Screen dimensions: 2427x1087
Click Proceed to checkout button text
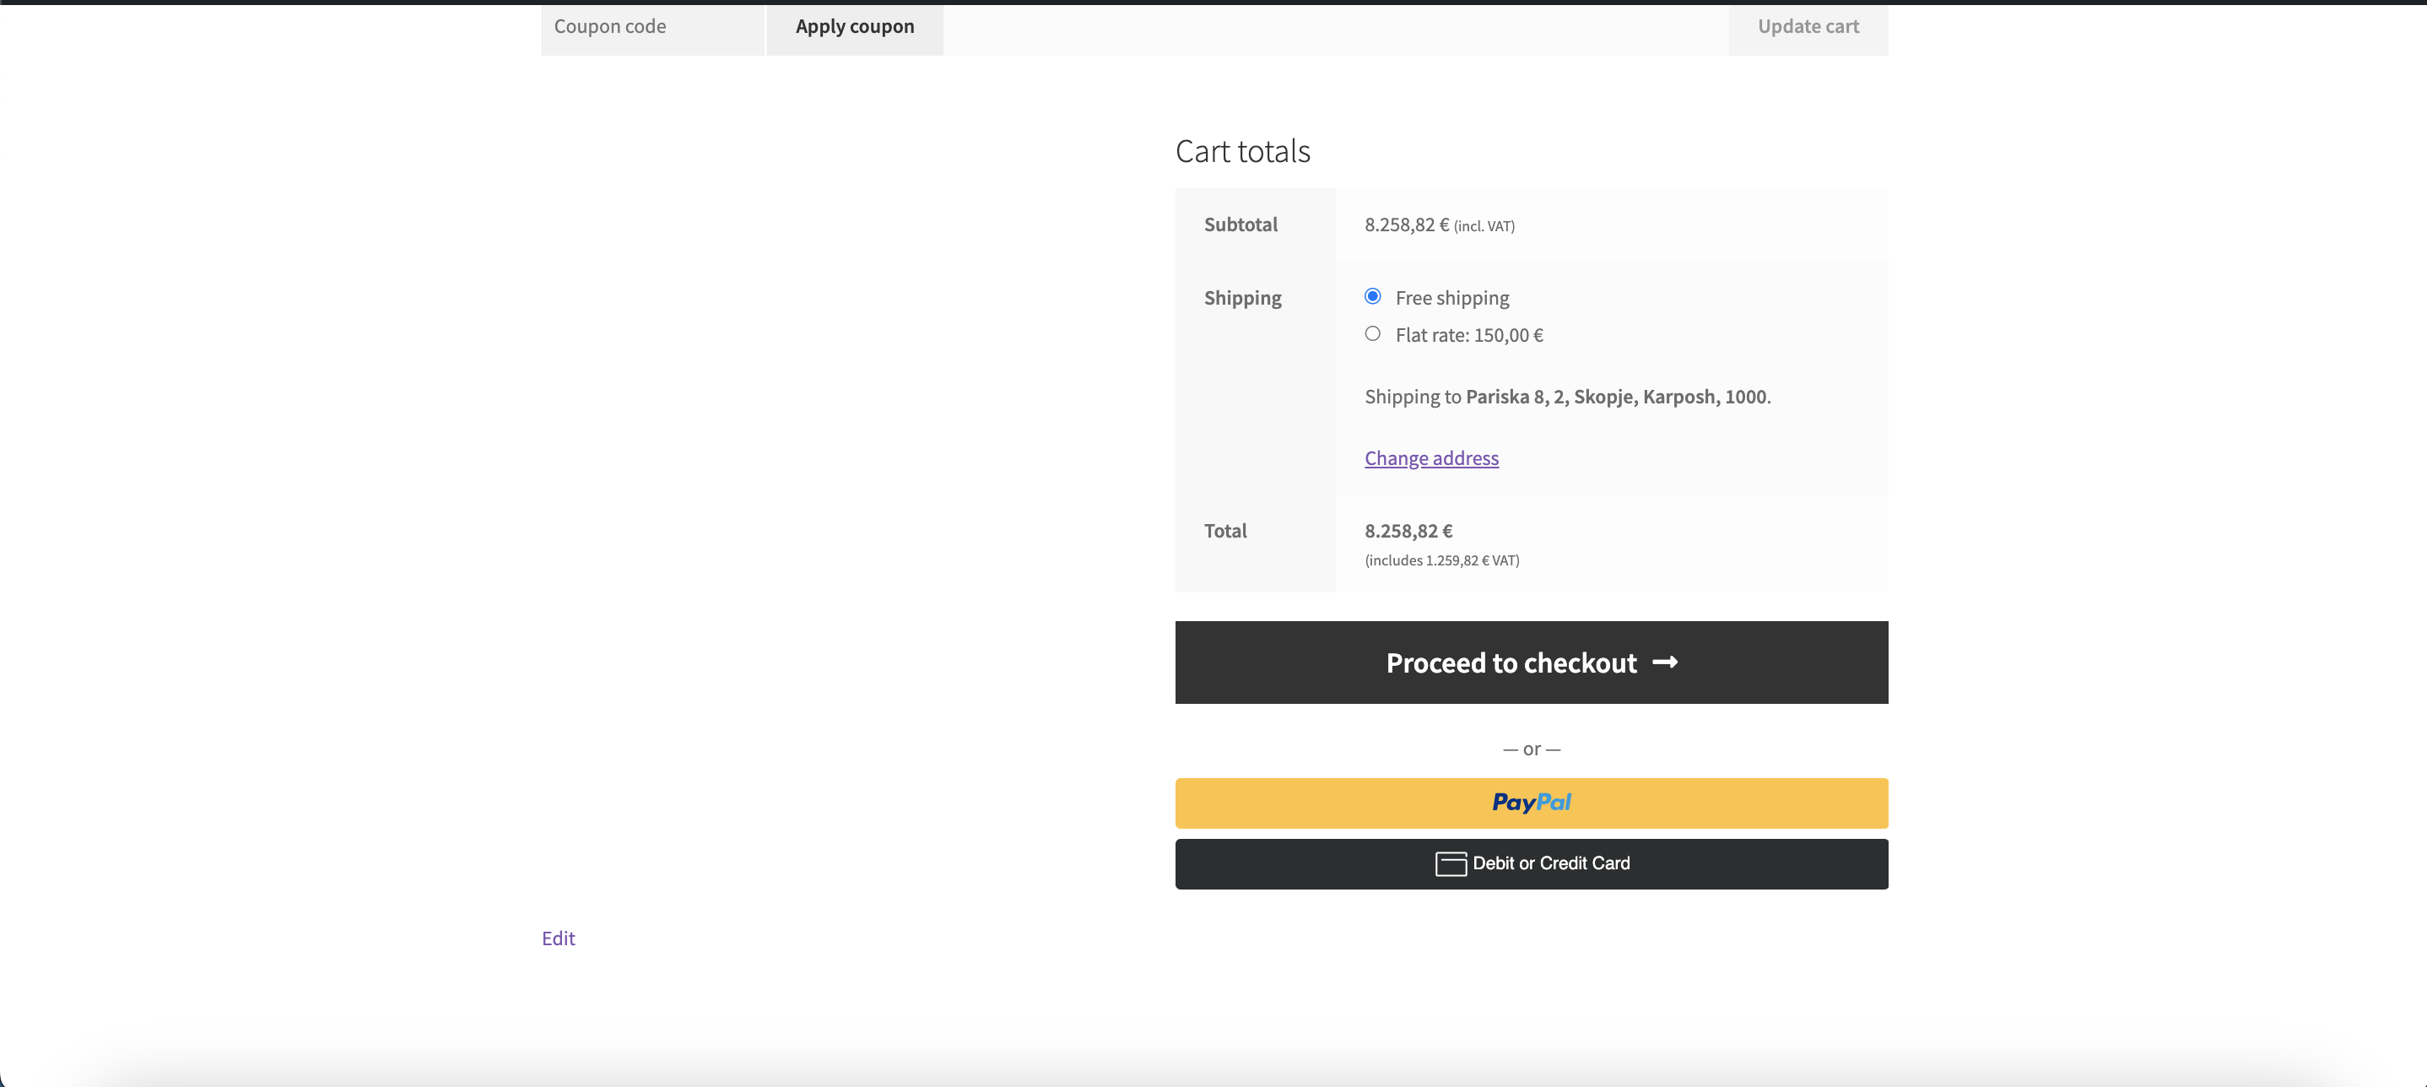(1511, 663)
